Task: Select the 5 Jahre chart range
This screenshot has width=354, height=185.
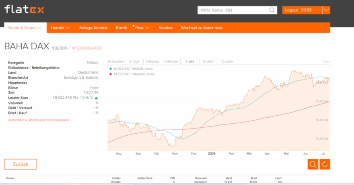Action: [208, 61]
